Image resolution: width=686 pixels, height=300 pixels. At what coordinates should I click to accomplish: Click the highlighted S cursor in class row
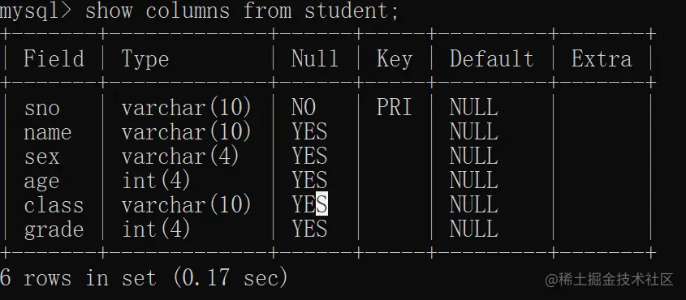point(321,205)
